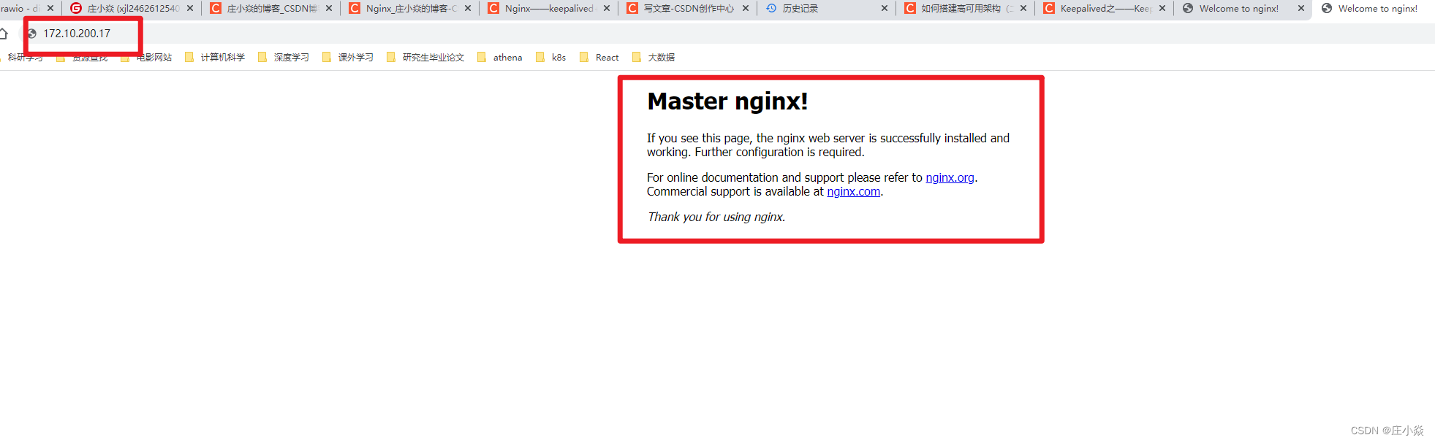This screenshot has height=443, width=1435.
Task: Switch to the rawio tab
Action: [x=22, y=9]
